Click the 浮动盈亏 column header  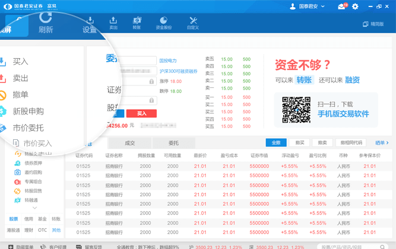(x=290, y=155)
